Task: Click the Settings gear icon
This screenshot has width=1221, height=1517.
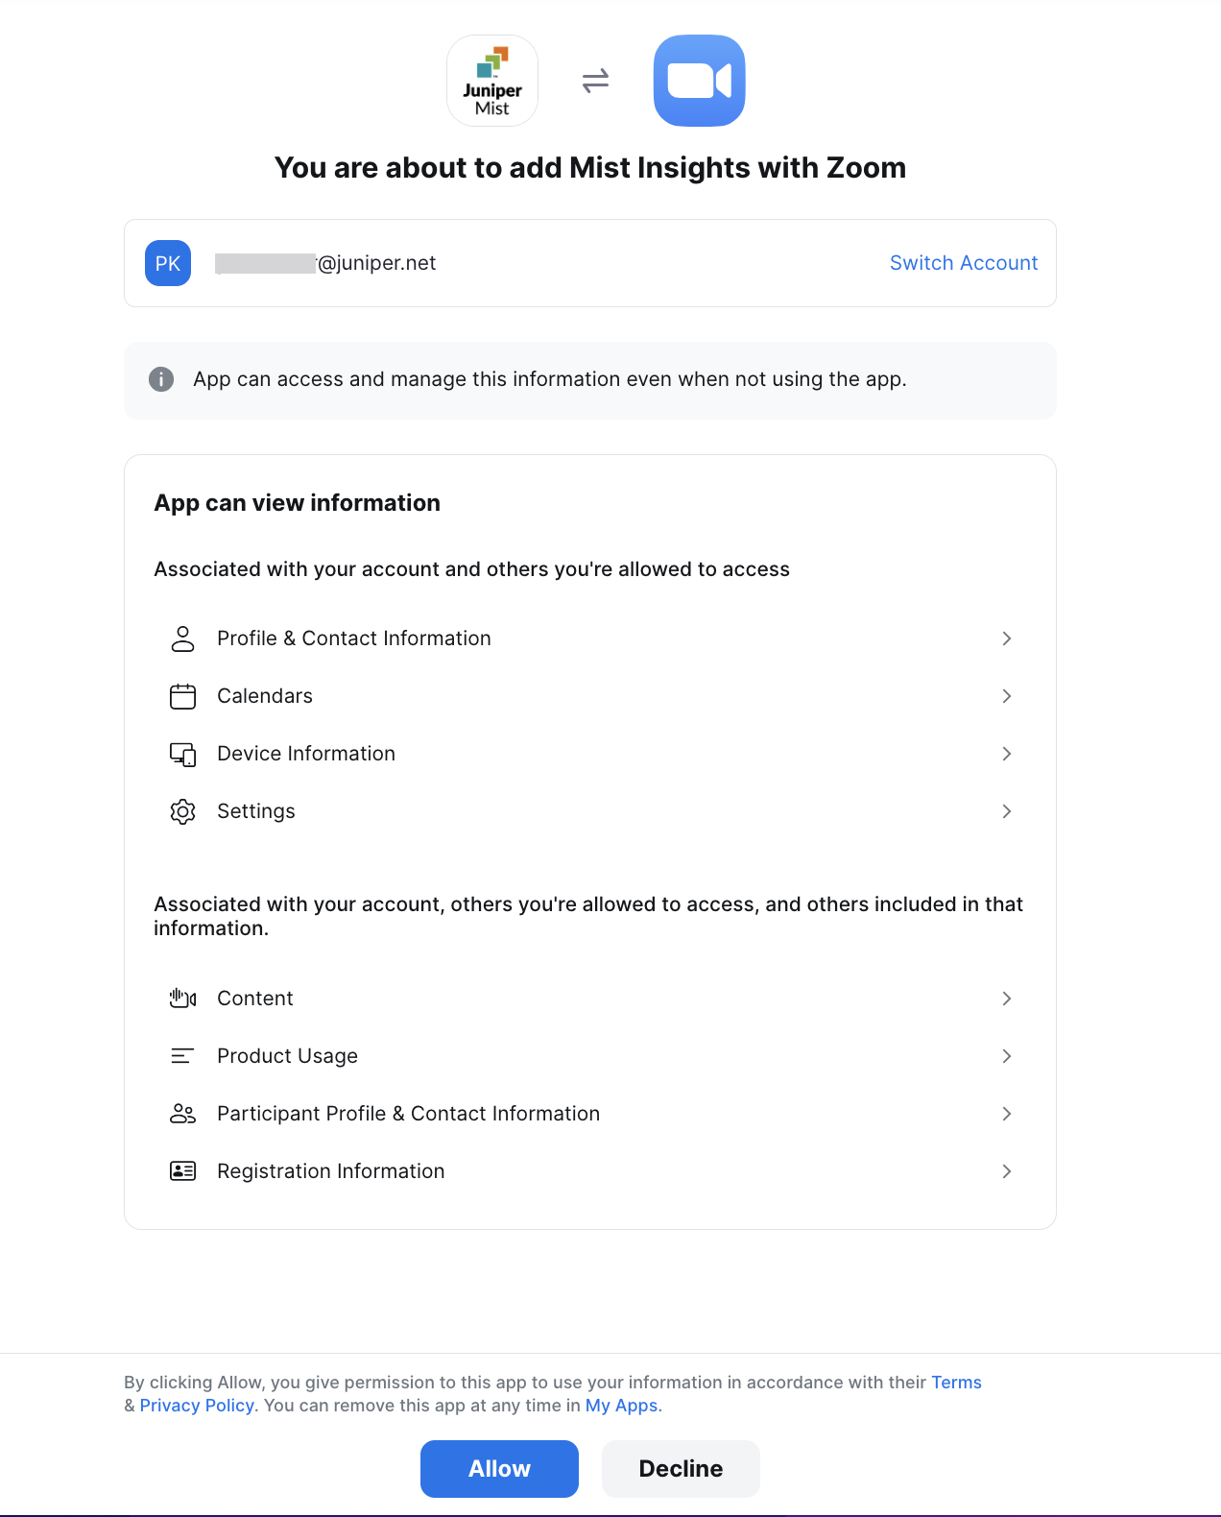Action: pos(182,811)
